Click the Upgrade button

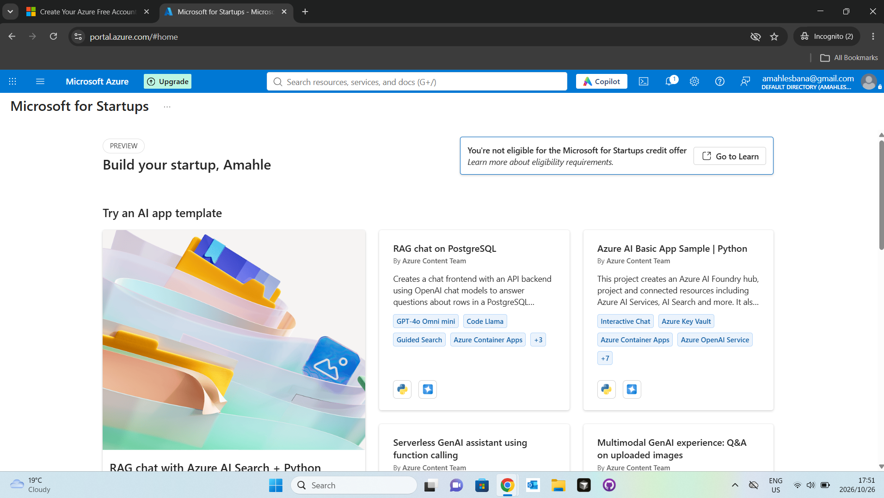tap(168, 81)
